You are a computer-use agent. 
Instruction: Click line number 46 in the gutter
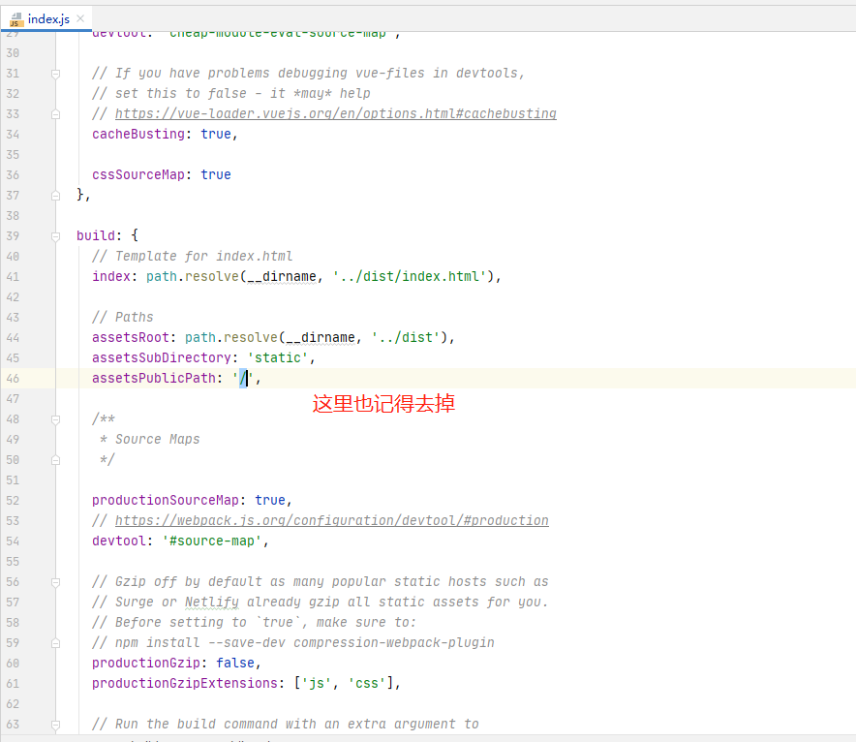tap(14, 378)
